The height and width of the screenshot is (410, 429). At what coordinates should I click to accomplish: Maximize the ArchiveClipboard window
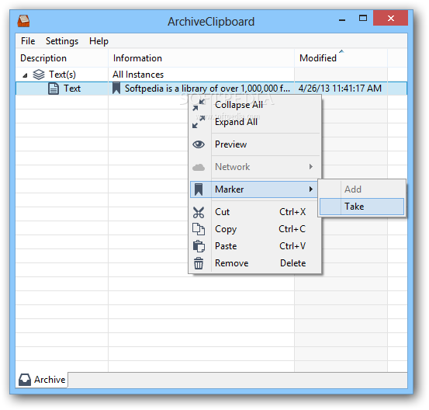click(363, 19)
